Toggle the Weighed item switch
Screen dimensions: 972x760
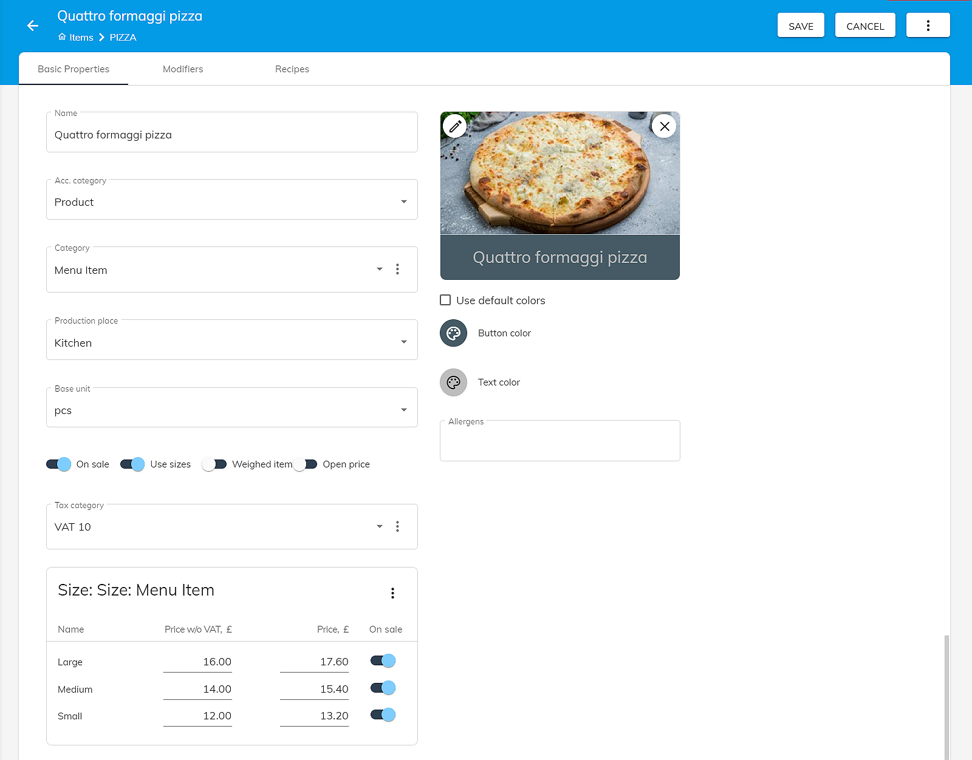coord(214,464)
